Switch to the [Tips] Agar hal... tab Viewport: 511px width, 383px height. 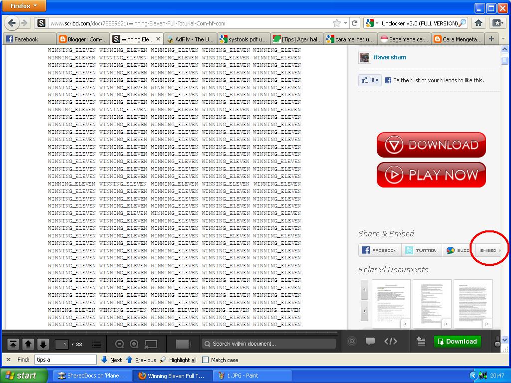pyautogui.click(x=297, y=39)
